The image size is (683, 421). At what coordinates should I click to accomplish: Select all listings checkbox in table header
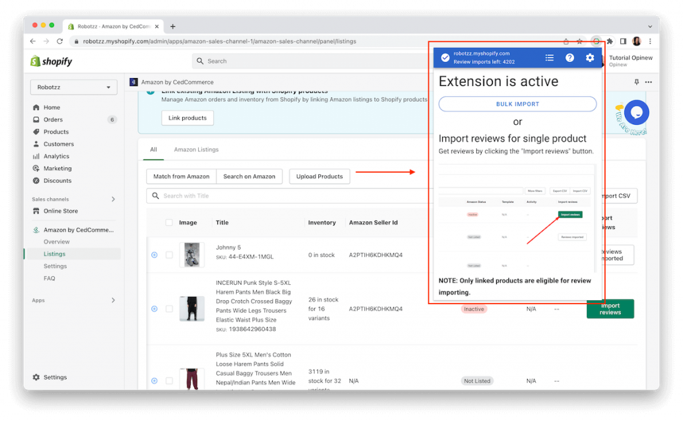tap(169, 223)
